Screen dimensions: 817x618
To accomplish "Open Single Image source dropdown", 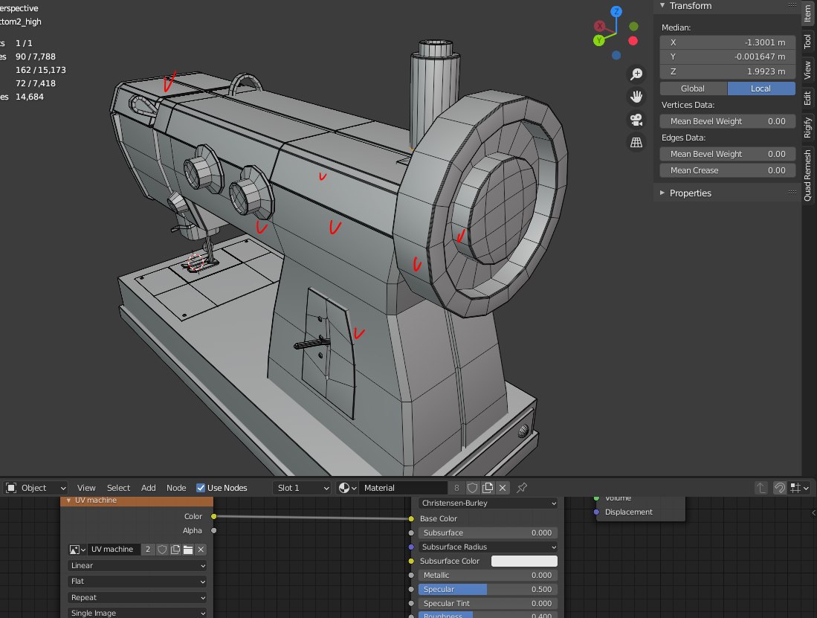I will tap(137, 613).
